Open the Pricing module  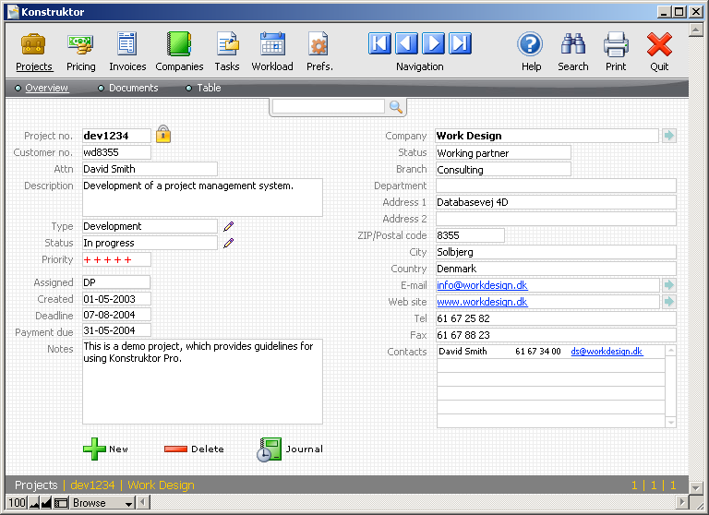point(80,53)
